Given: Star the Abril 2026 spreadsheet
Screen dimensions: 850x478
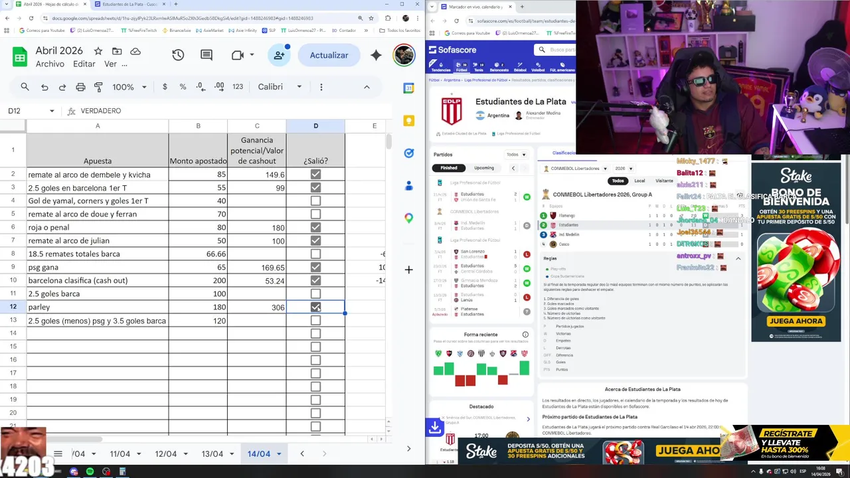Looking at the screenshot, I should 98,51.
